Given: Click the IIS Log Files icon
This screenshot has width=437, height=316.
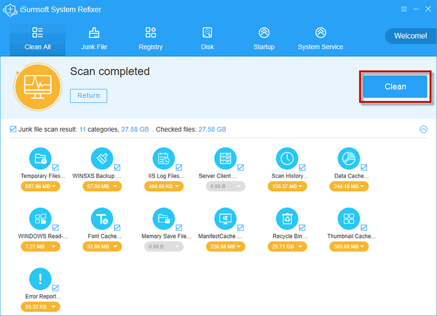Looking at the screenshot, I should click(x=163, y=158).
